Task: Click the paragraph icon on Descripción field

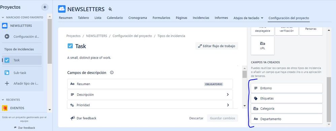Action: tap(72, 94)
